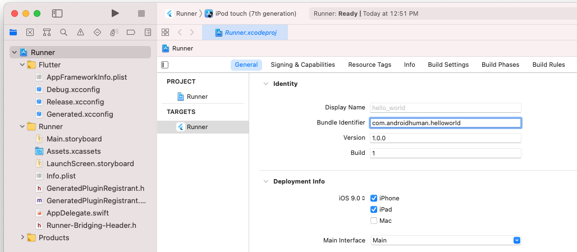This screenshot has width=577, height=252.
Task: Click the Bundle Identifier field
Action: (446, 123)
